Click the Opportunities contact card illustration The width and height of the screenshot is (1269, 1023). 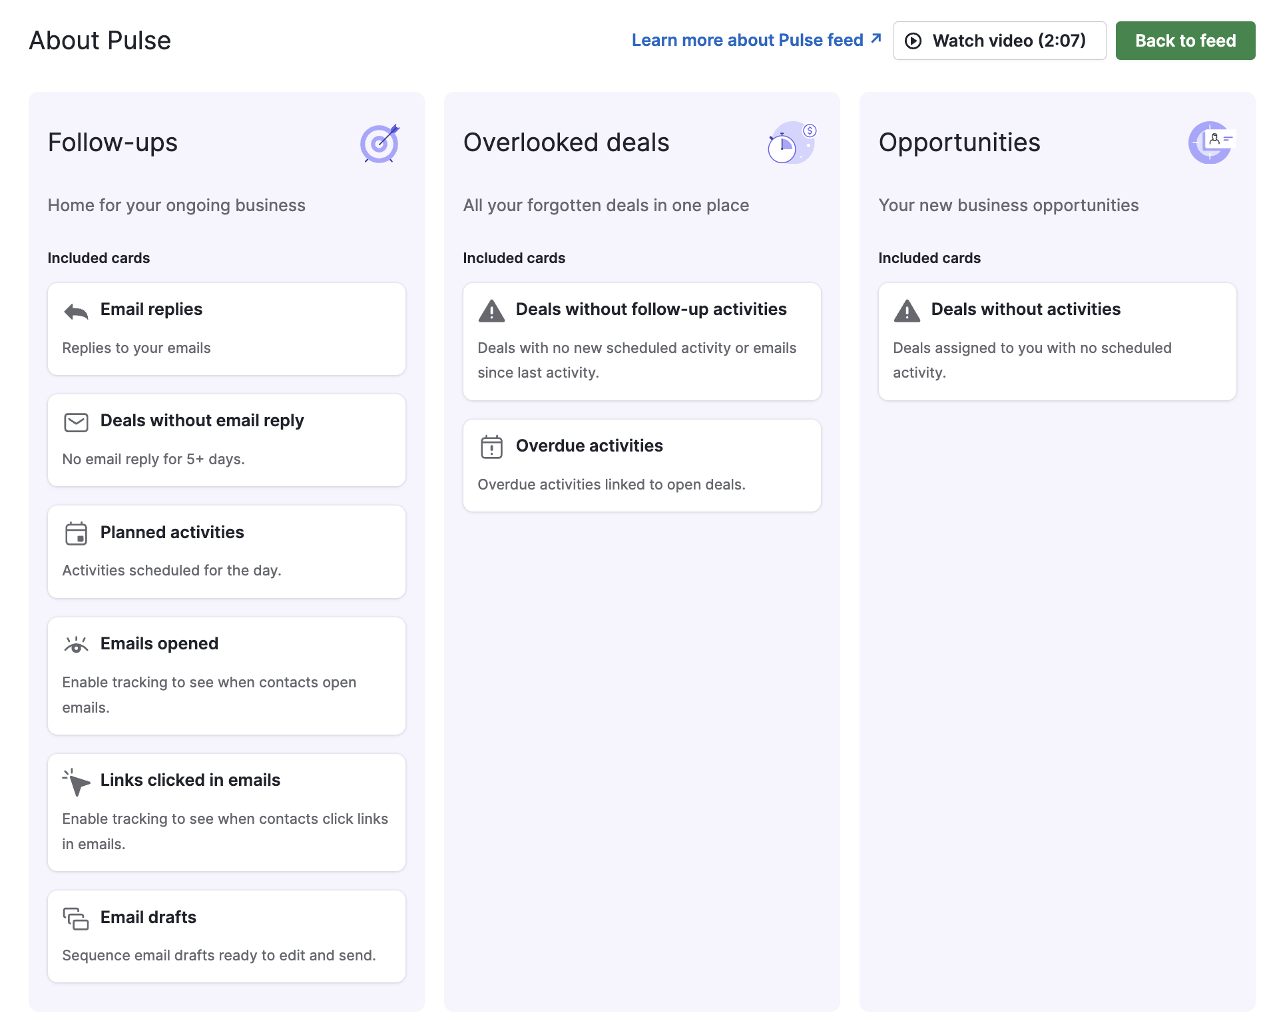1211,143
